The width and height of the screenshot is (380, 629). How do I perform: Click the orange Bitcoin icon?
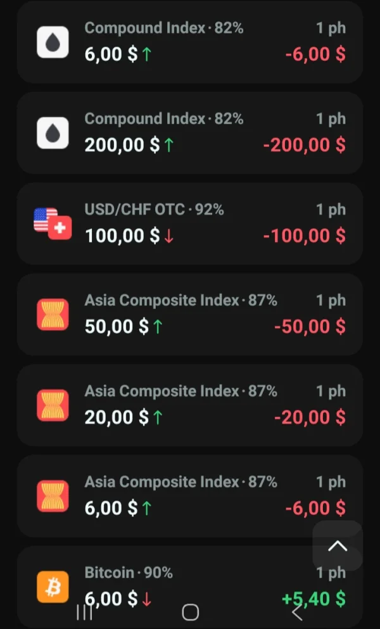pyautogui.click(x=53, y=587)
